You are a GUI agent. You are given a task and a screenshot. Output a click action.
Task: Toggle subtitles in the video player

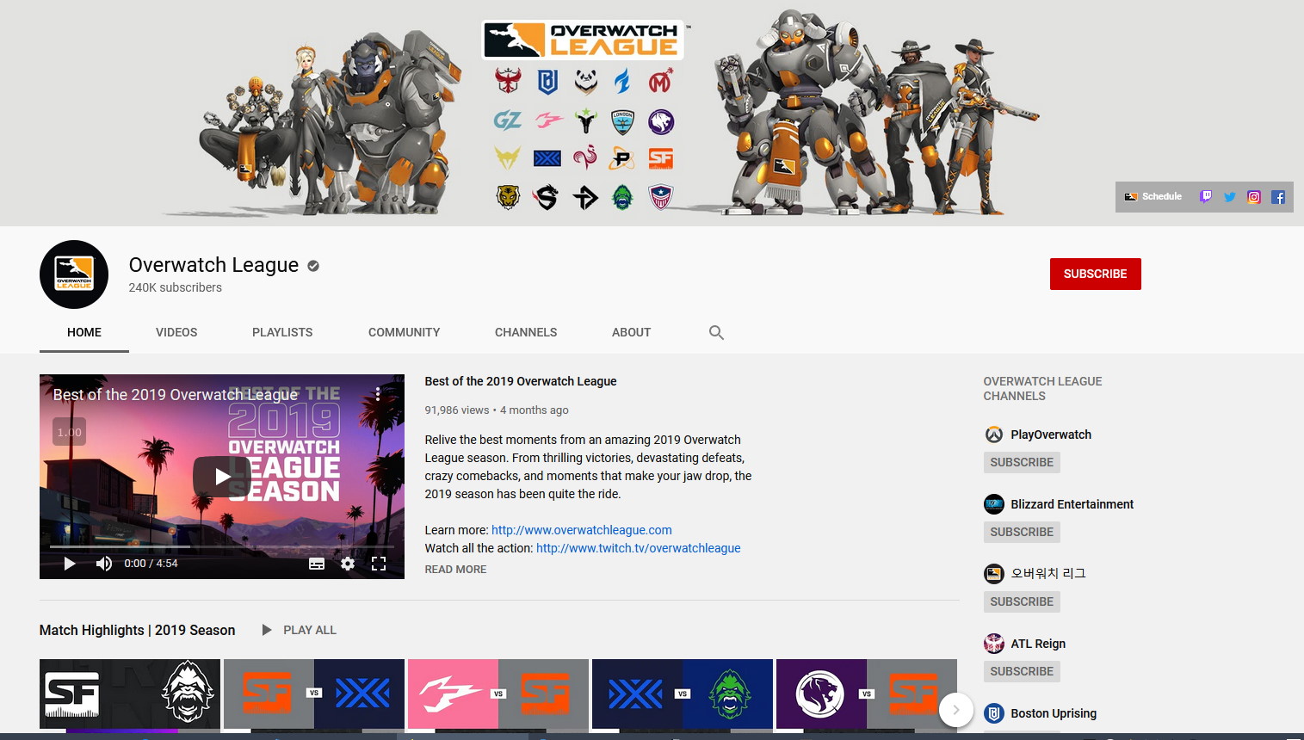point(317,564)
